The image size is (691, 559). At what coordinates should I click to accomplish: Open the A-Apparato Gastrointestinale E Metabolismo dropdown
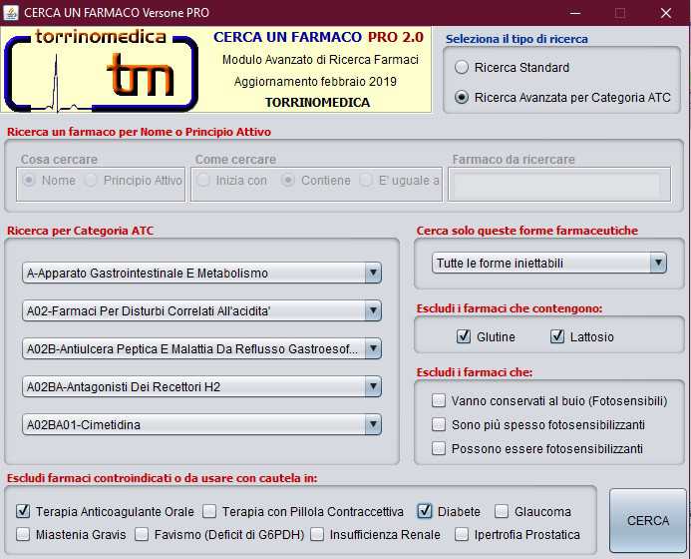[x=201, y=274]
